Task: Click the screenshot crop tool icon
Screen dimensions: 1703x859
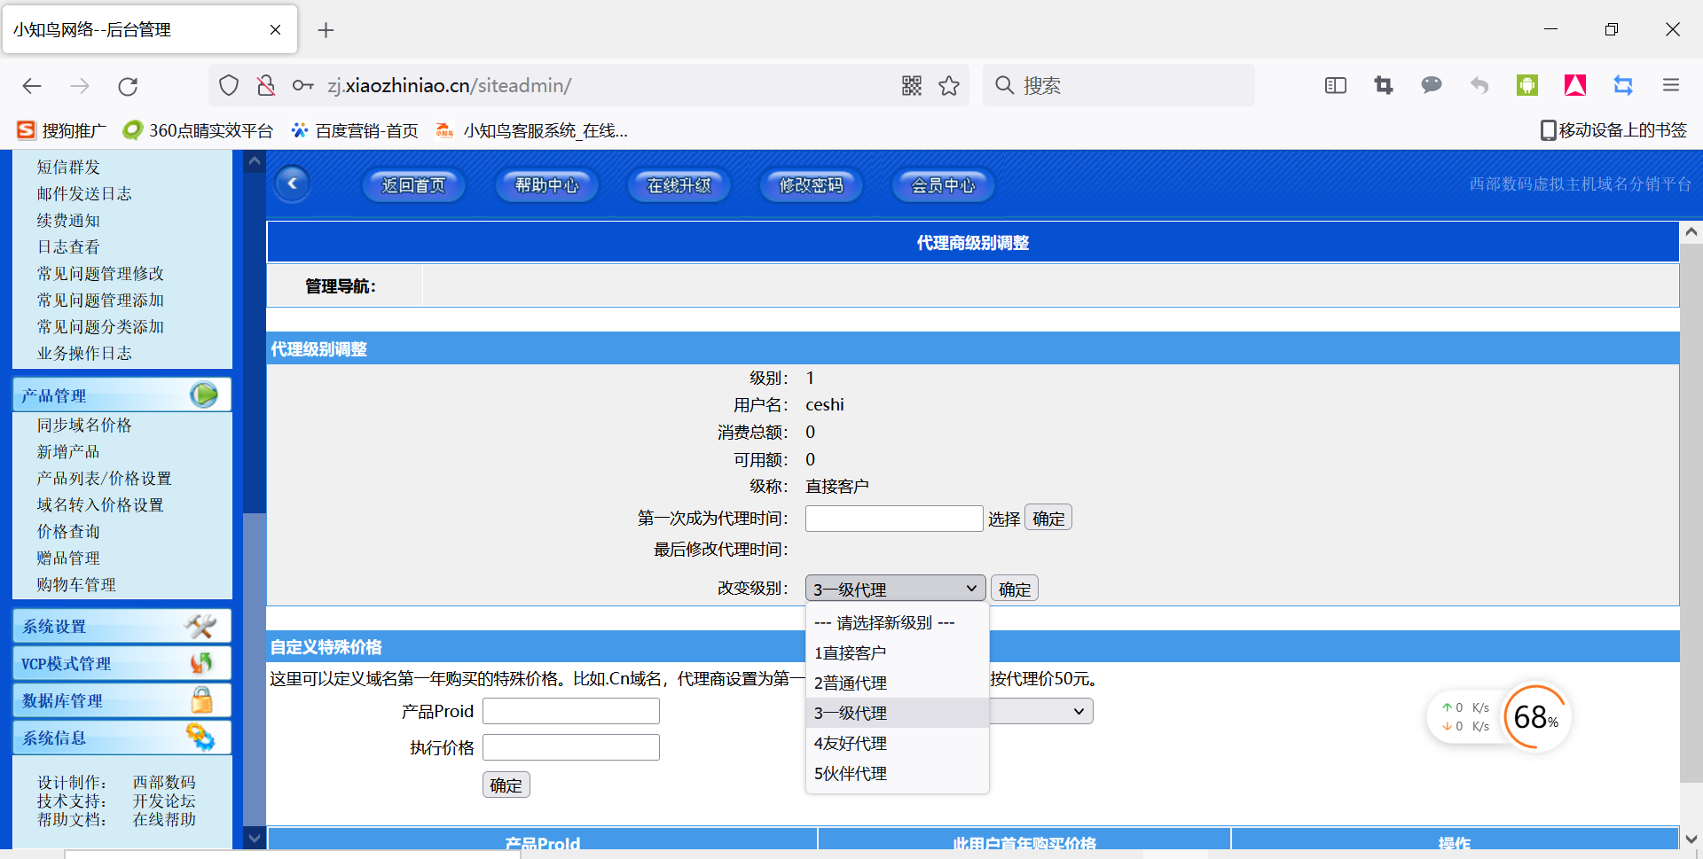Action: (x=1384, y=85)
